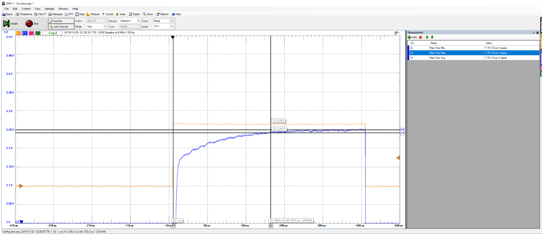Open the FFT view from toolbar
Image resolution: width=542 pixels, height=234 pixels.
(x=69, y=14)
